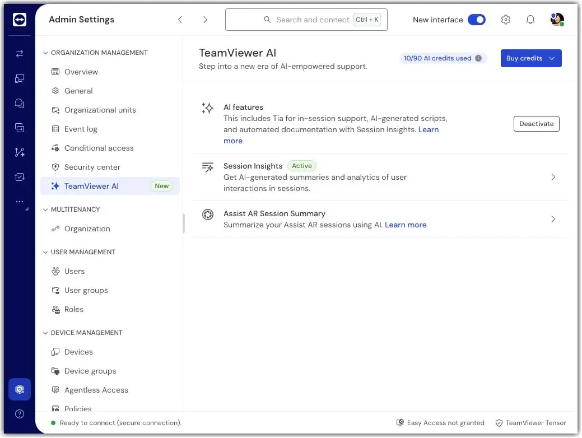Click the Easy Access status icon
The width and height of the screenshot is (582, 438).
click(x=400, y=423)
